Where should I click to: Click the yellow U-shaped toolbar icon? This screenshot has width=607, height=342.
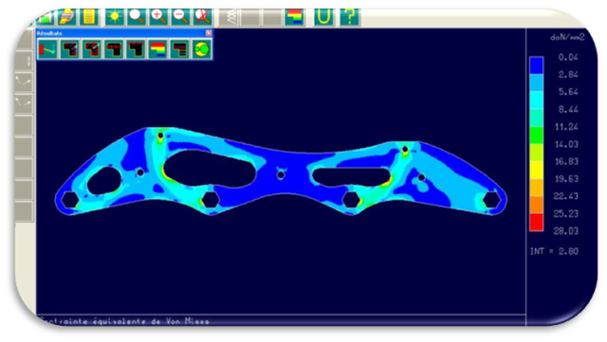coord(323,17)
